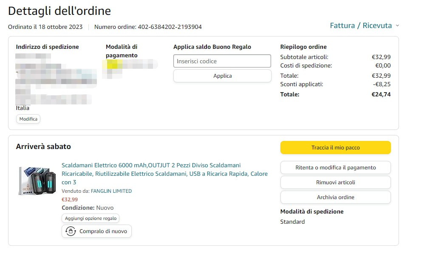Track package with Traccia il mio pacco
The image size is (430, 256).
[x=335, y=148]
